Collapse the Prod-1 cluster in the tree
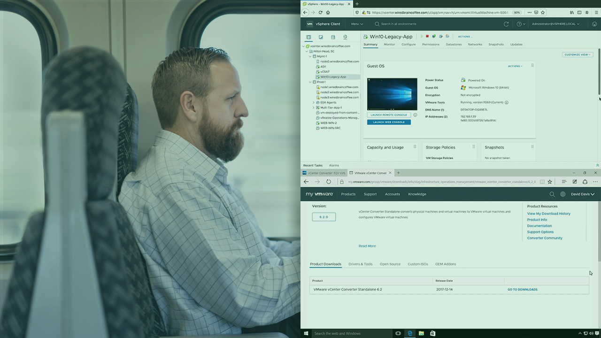Viewport: 601px width, 338px height. (x=310, y=82)
